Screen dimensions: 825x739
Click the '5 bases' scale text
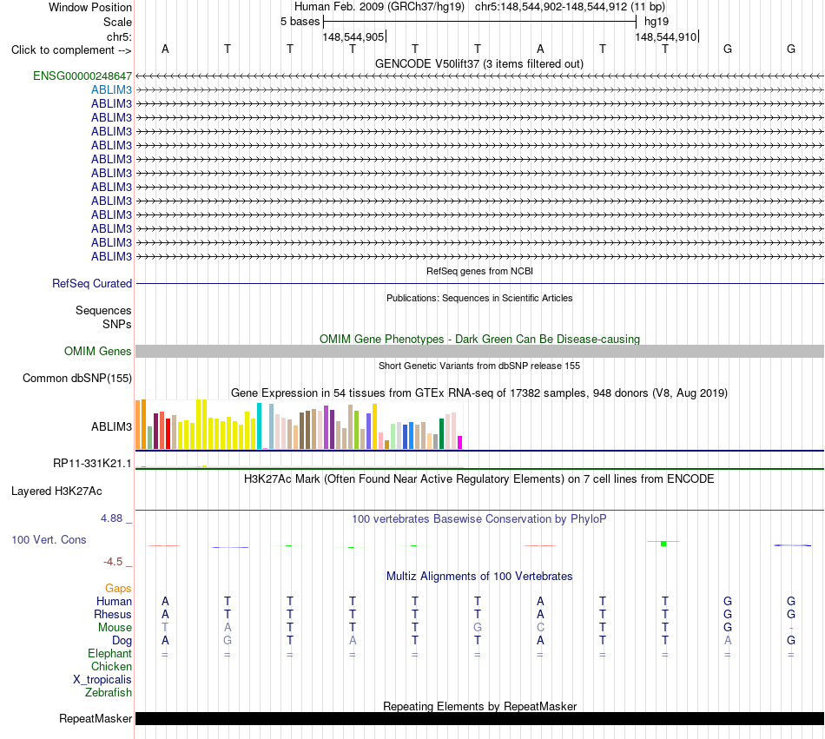[x=300, y=22]
